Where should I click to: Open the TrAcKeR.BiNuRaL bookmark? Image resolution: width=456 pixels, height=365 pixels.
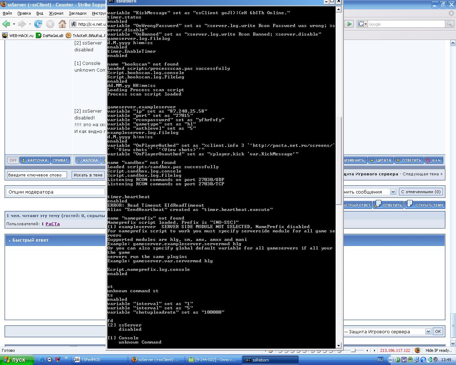pyautogui.click(x=86, y=35)
